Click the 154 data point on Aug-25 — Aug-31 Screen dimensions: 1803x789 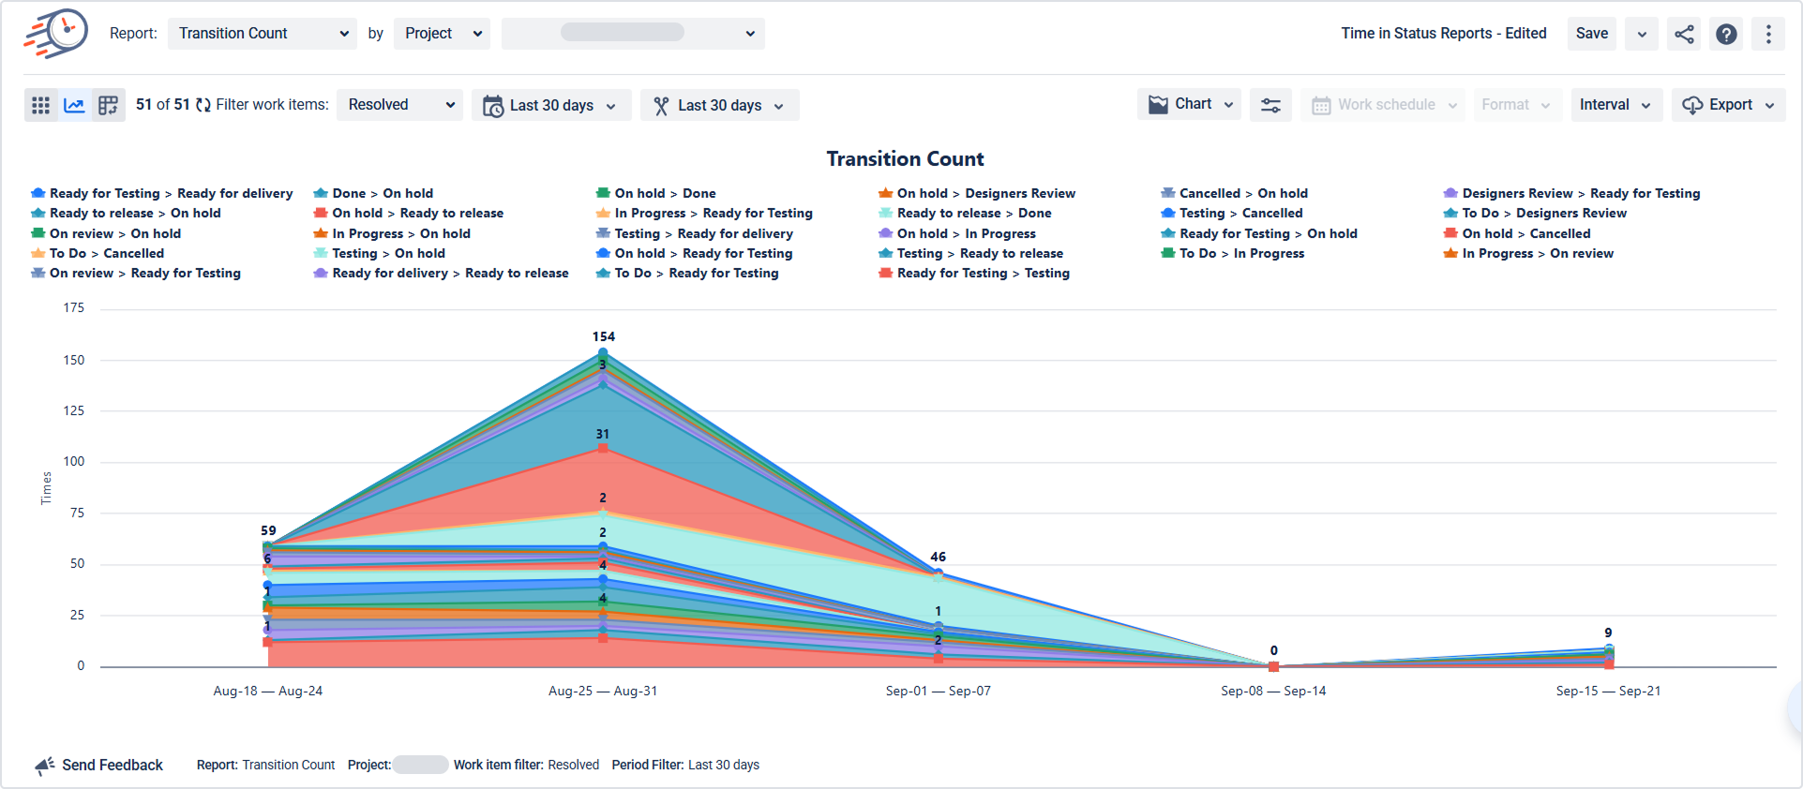point(603,353)
